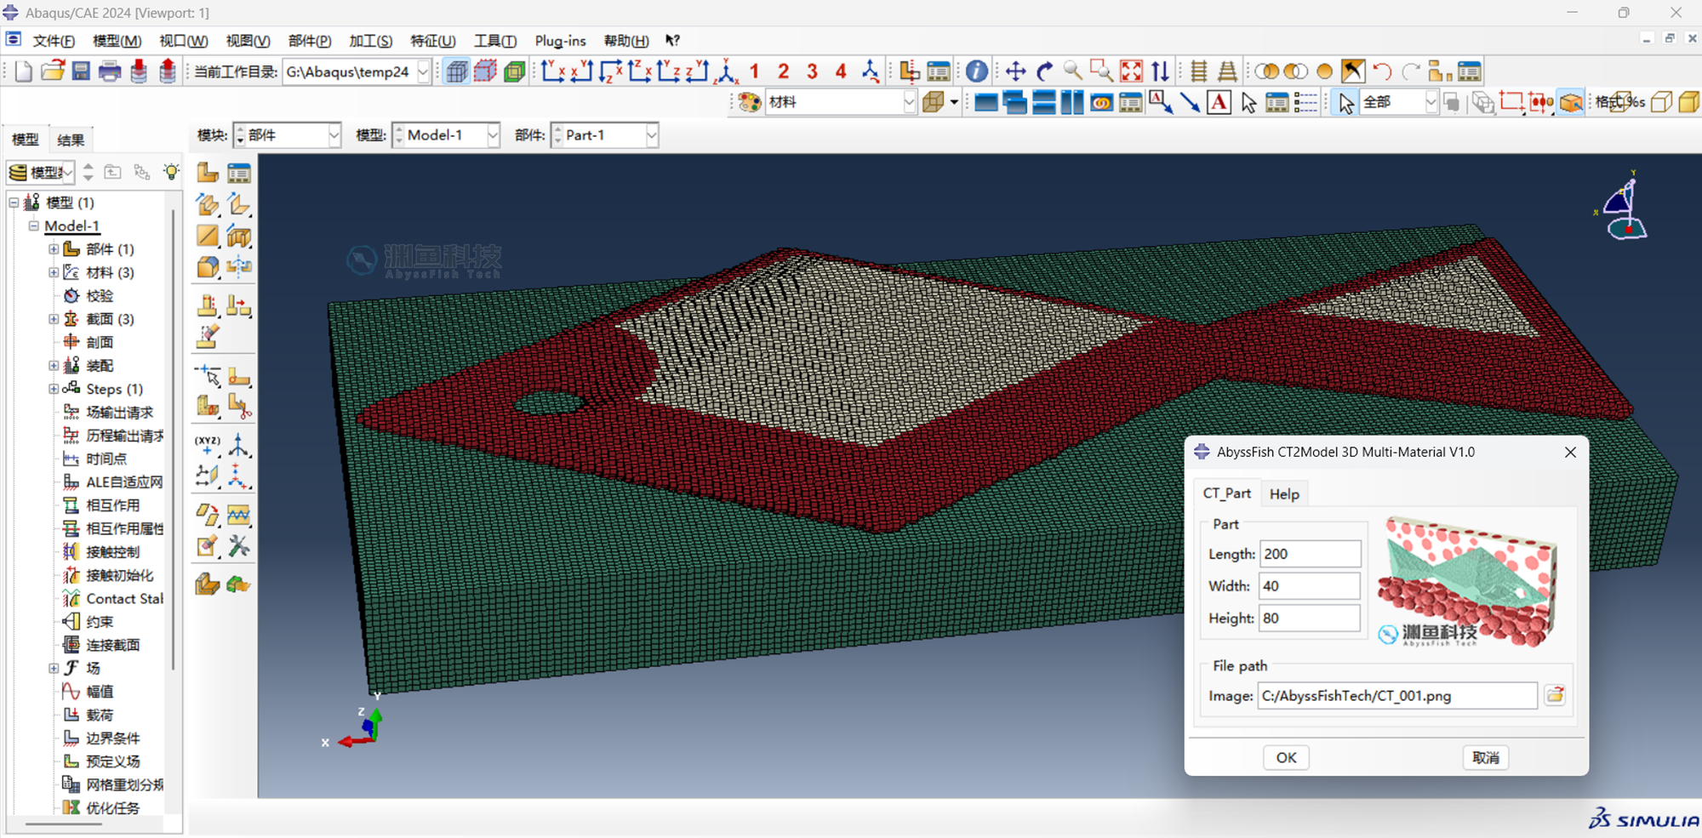Image resolution: width=1702 pixels, height=838 pixels.
Task: Select the Box zoom tool
Action: (1101, 71)
